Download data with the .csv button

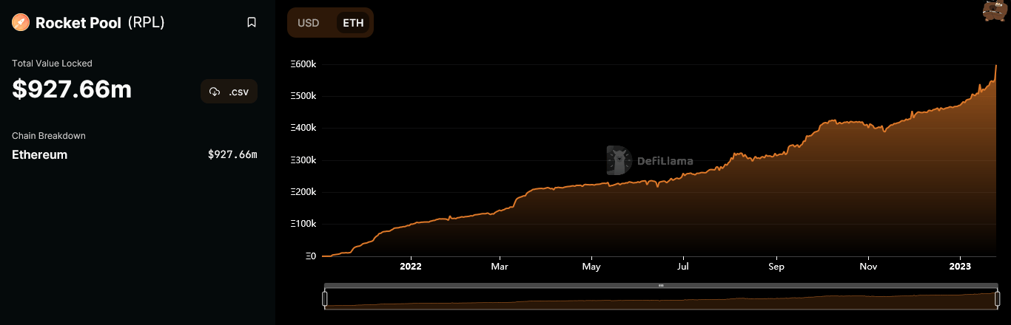pyautogui.click(x=229, y=92)
